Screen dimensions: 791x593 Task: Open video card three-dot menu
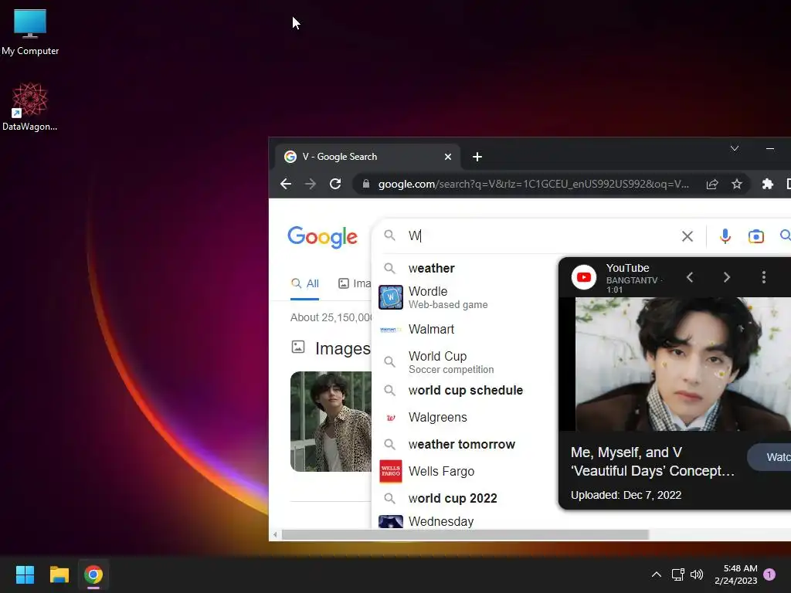[x=764, y=277]
